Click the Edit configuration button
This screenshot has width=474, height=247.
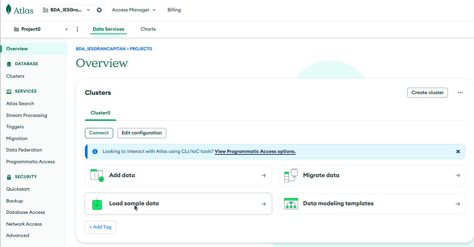[x=142, y=133]
